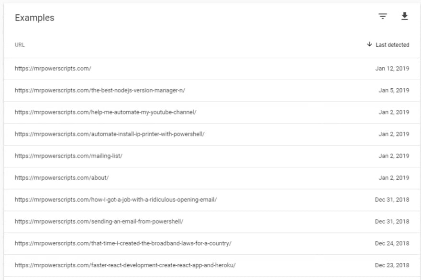Open help-me-automate-my-youtube-channel URL
The image size is (421, 280).
click(106, 112)
